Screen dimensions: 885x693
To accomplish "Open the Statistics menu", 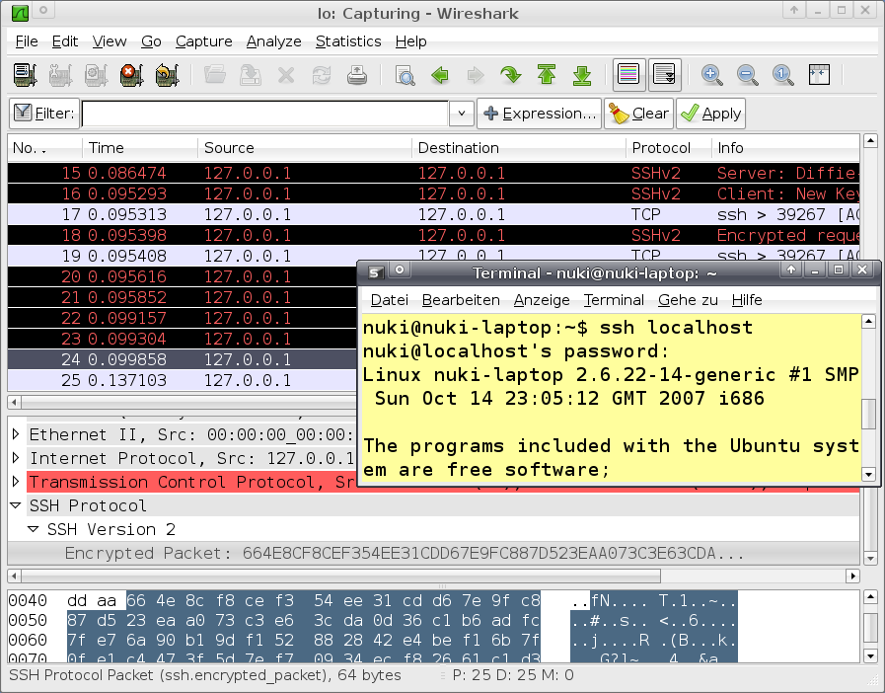I will [348, 41].
